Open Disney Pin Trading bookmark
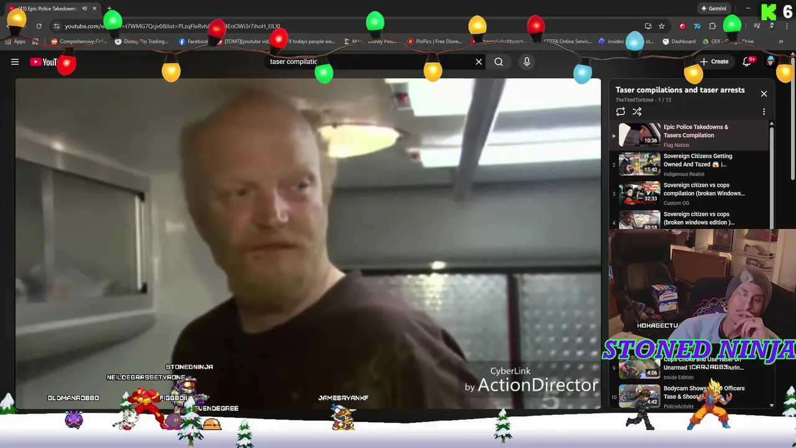The width and height of the screenshot is (796, 448). (x=142, y=42)
